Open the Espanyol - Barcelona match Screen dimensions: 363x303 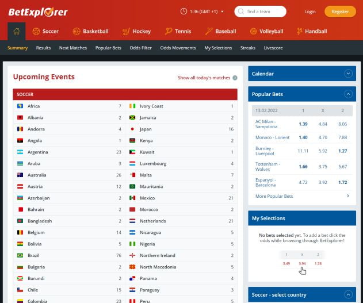point(266,182)
